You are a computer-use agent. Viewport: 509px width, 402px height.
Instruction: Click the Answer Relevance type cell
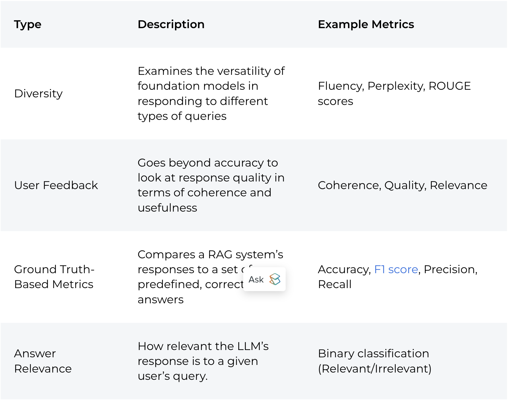pyautogui.click(x=43, y=361)
